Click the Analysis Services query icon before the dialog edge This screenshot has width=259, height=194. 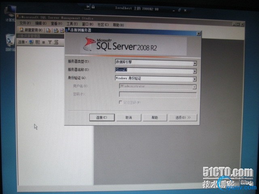(x=56, y=30)
